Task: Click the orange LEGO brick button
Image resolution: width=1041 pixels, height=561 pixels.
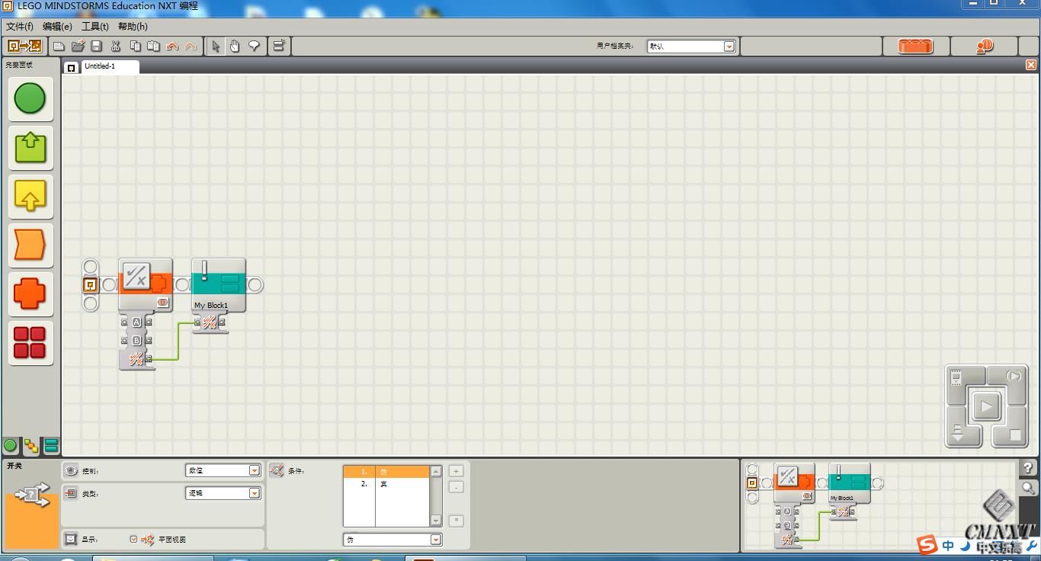Action: [915, 46]
